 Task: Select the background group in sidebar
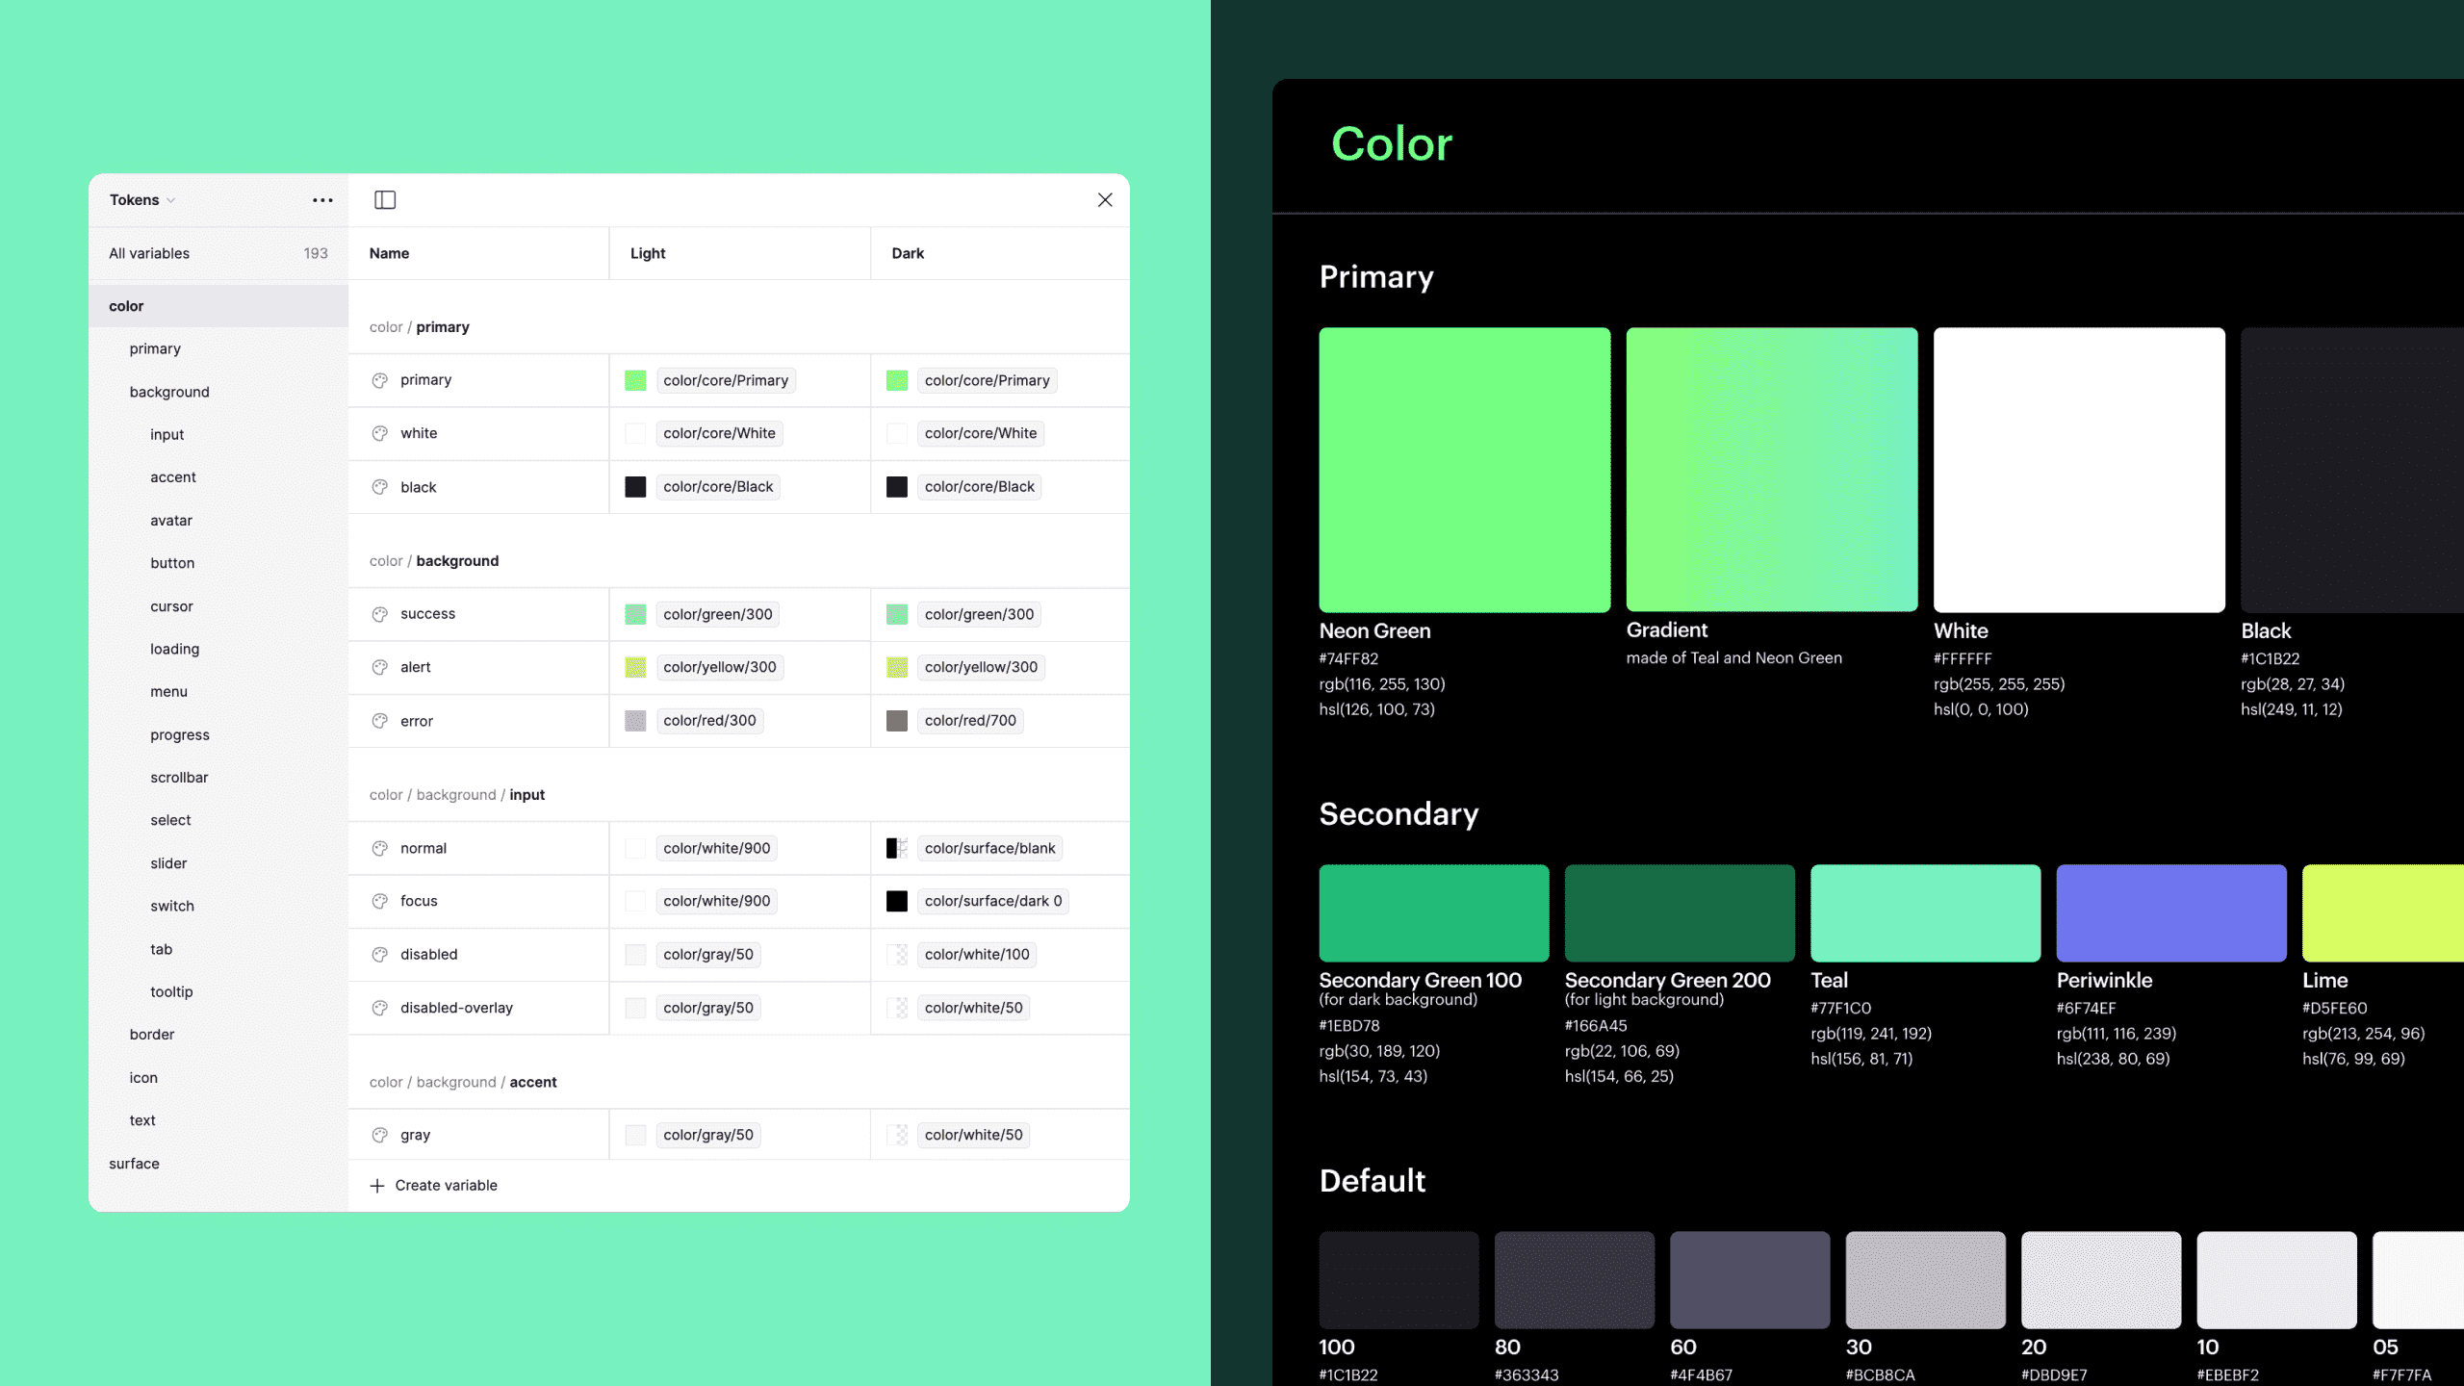click(x=169, y=392)
